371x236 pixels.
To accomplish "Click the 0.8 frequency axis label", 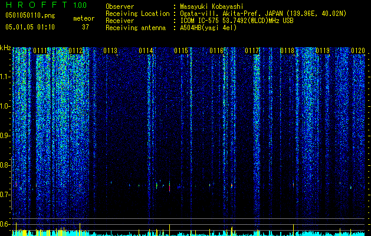I will tap(5, 165).
